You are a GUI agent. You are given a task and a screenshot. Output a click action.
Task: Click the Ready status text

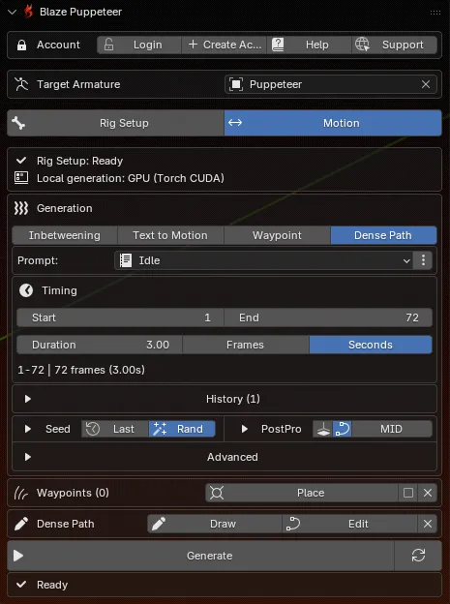pos(52,585)
